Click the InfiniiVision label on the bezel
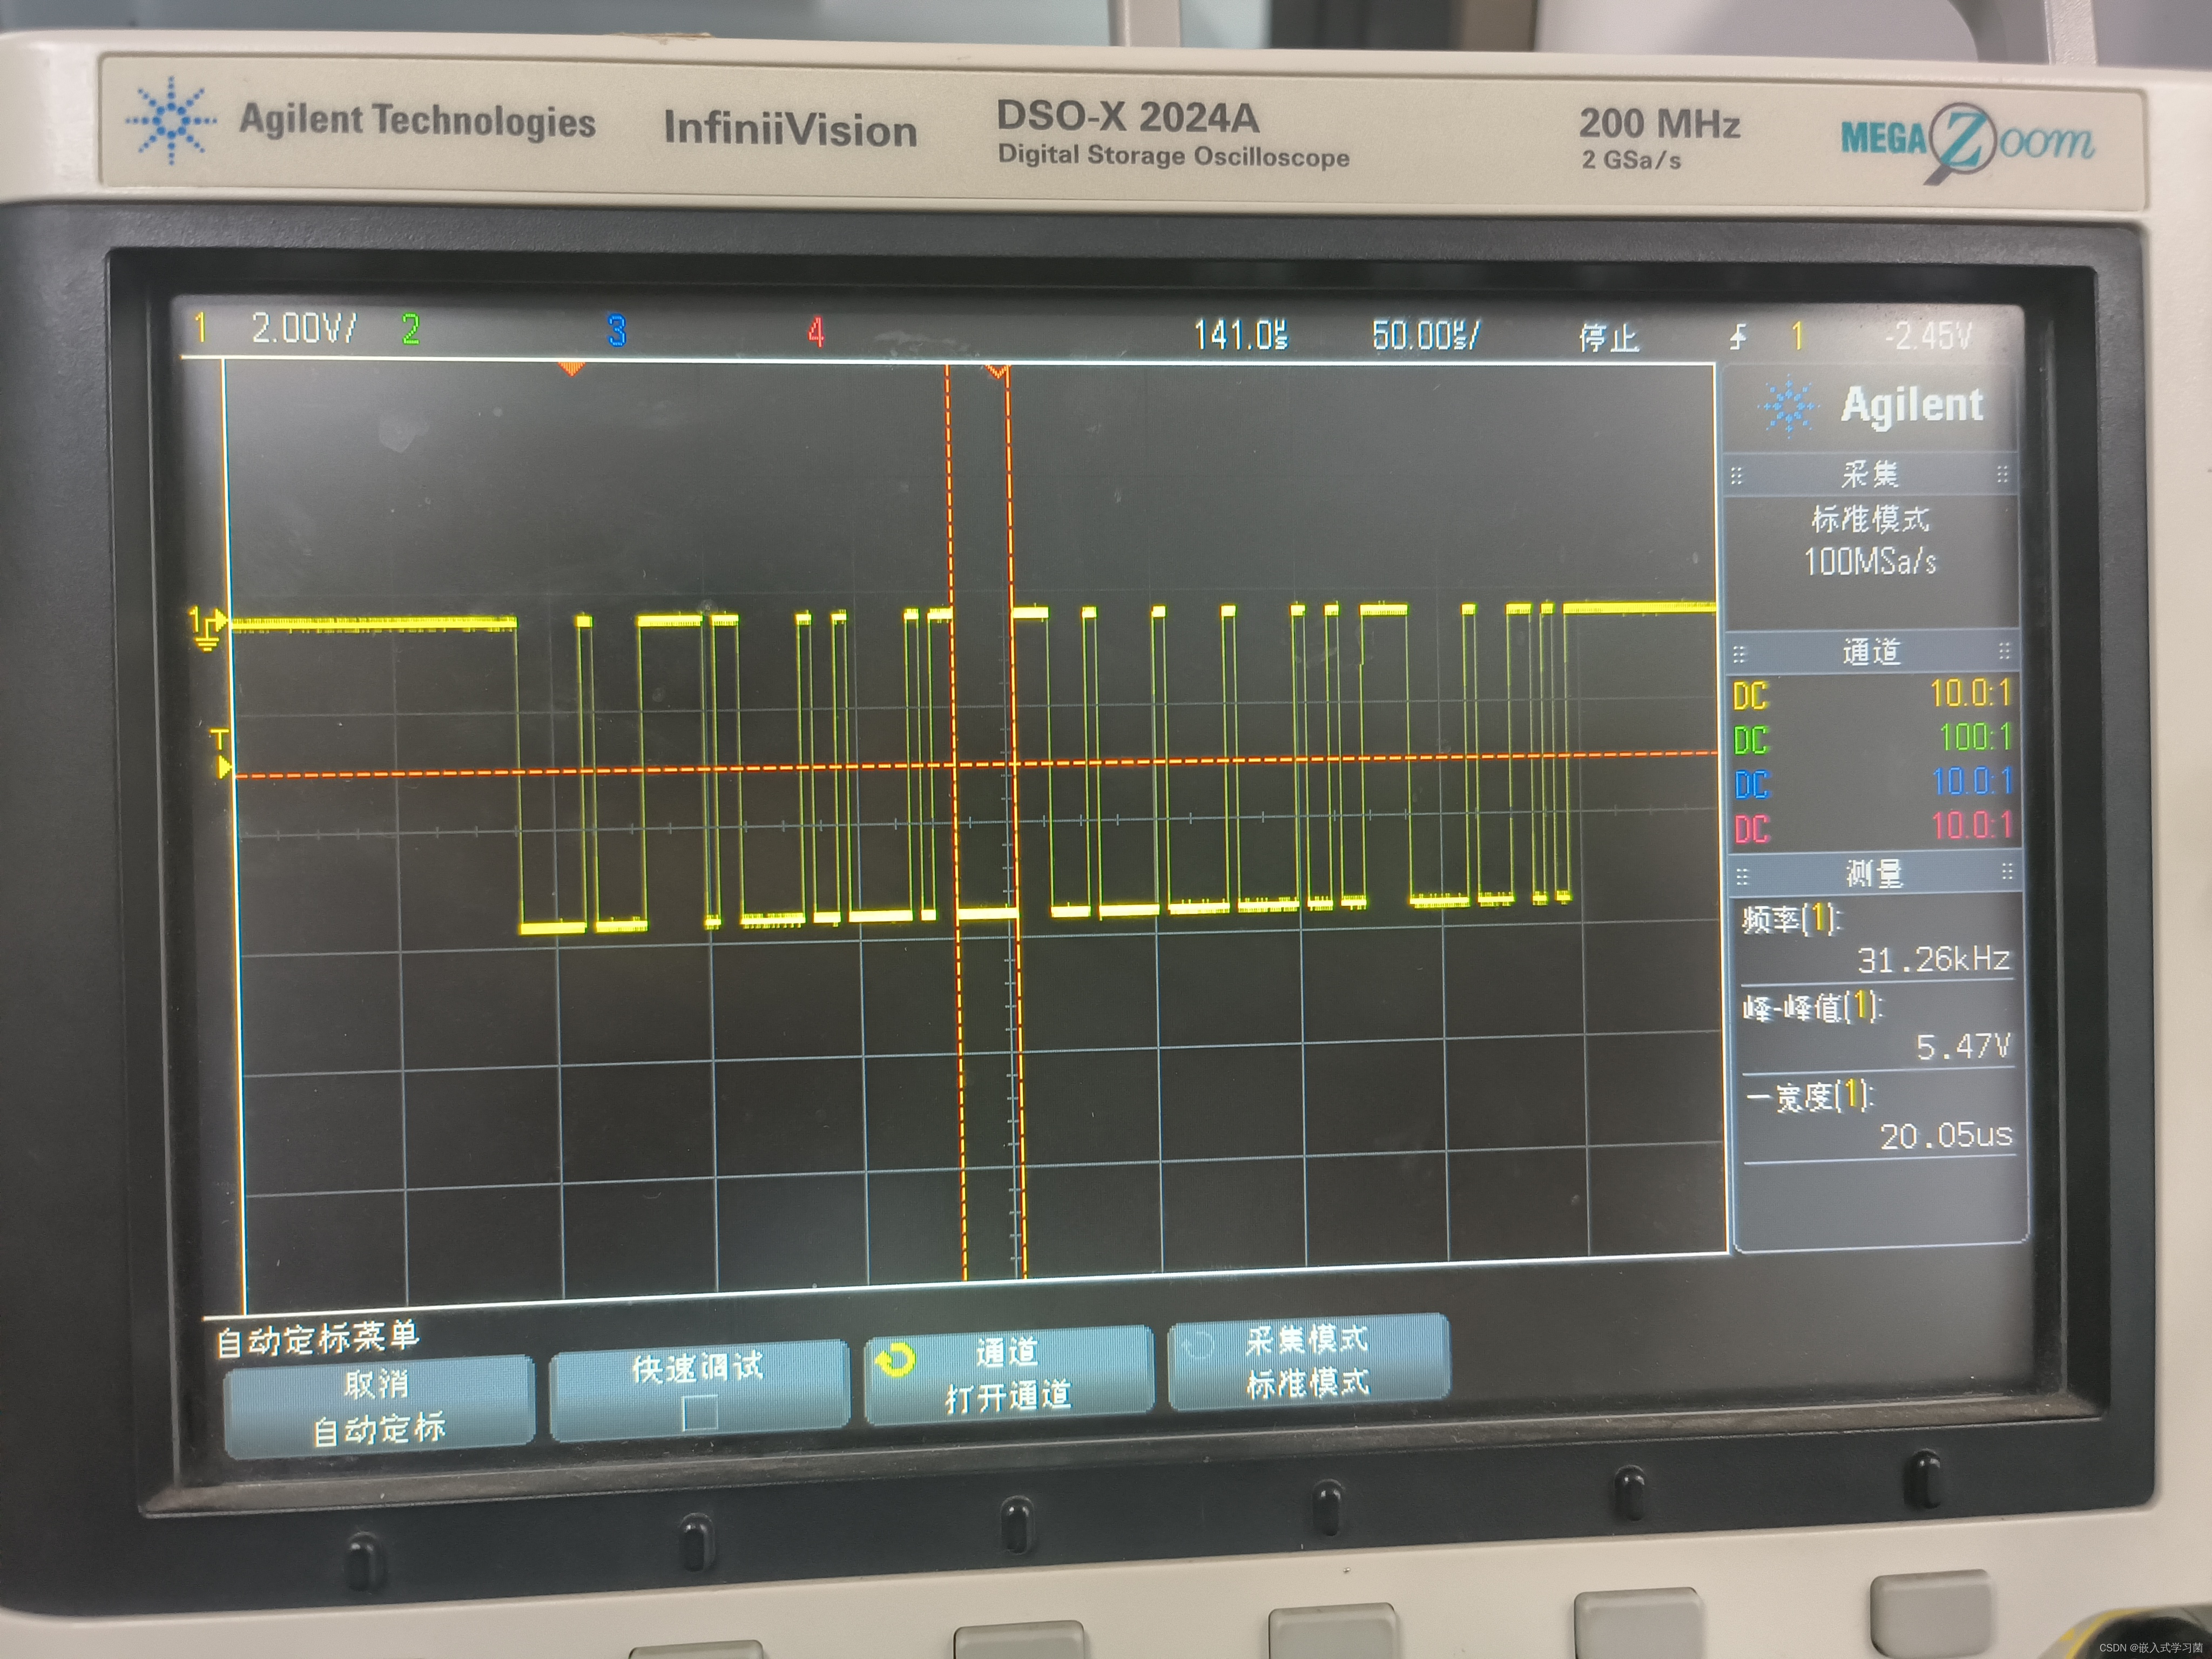The image size is (2212, 1659). [790, 129]
